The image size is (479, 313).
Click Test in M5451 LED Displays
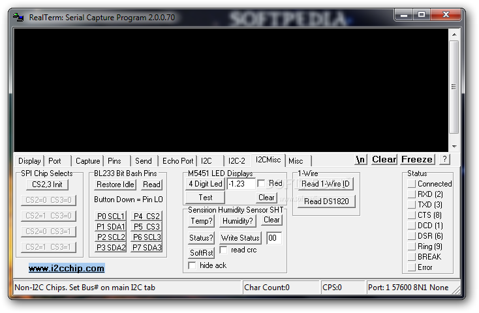pyautogui.click(x=206, y=198)
